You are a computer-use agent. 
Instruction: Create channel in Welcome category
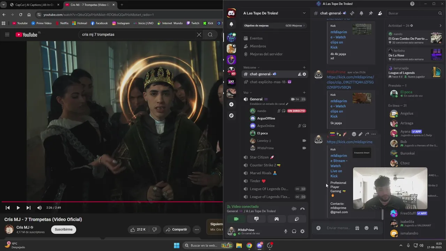(x=304, y=68)
